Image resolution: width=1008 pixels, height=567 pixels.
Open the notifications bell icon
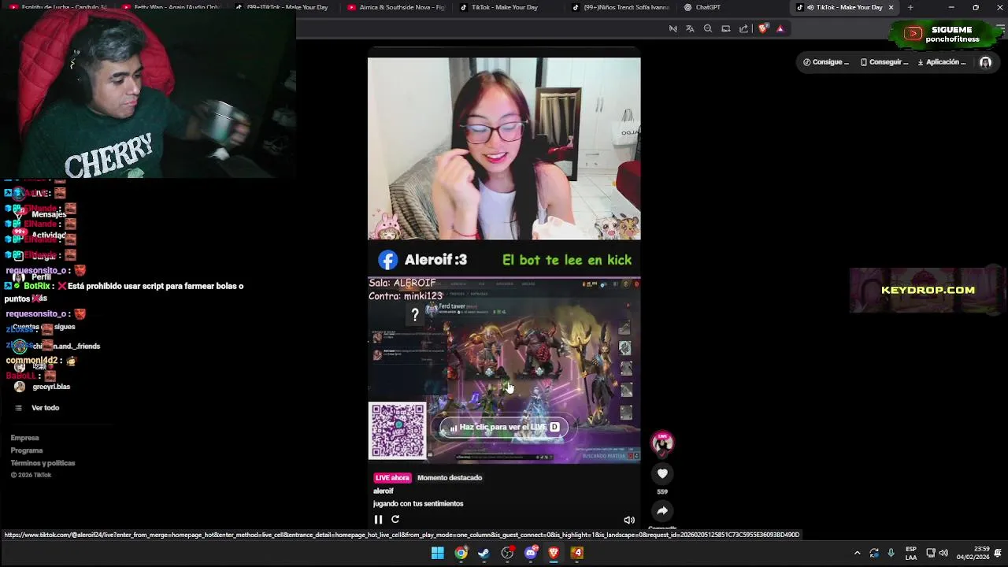[x=999, y=553]
